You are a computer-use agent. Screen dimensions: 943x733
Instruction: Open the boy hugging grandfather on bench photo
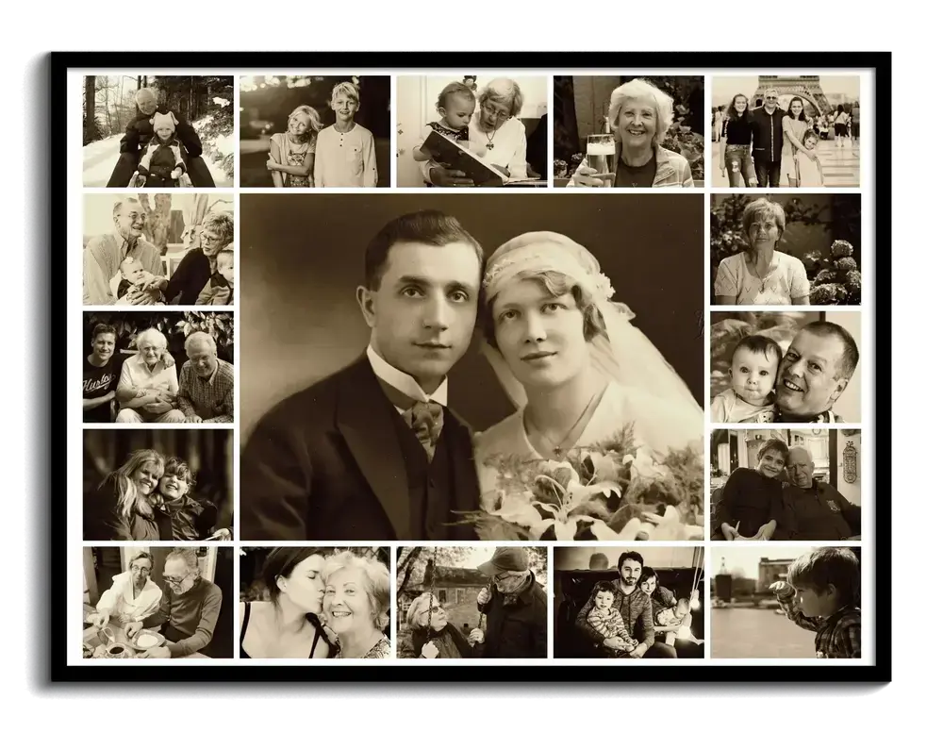(786, 485)
